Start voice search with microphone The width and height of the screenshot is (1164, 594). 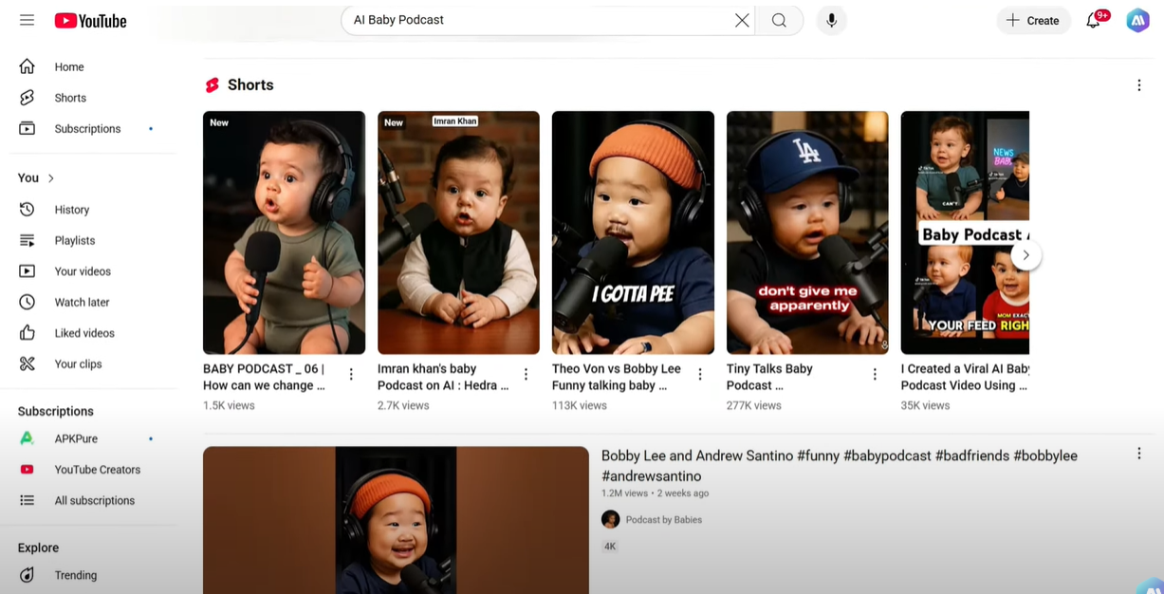831,20
